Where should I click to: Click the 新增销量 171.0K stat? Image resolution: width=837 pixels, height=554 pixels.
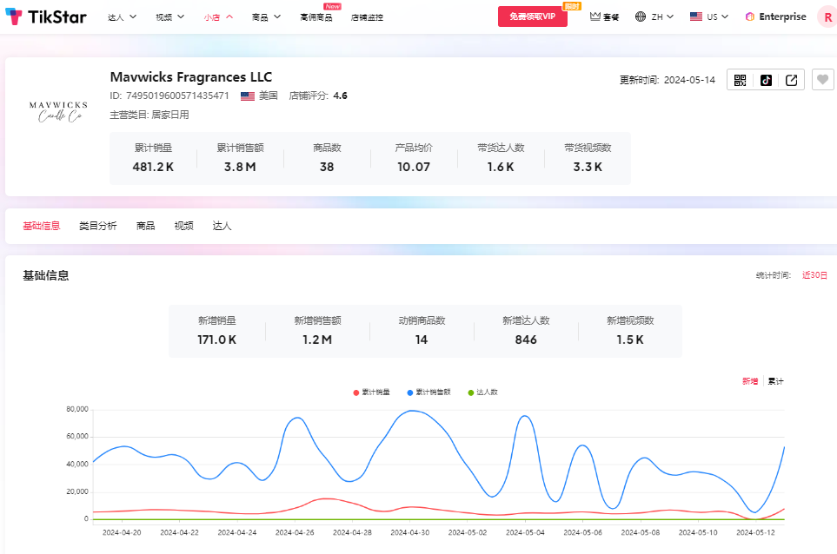216,331
